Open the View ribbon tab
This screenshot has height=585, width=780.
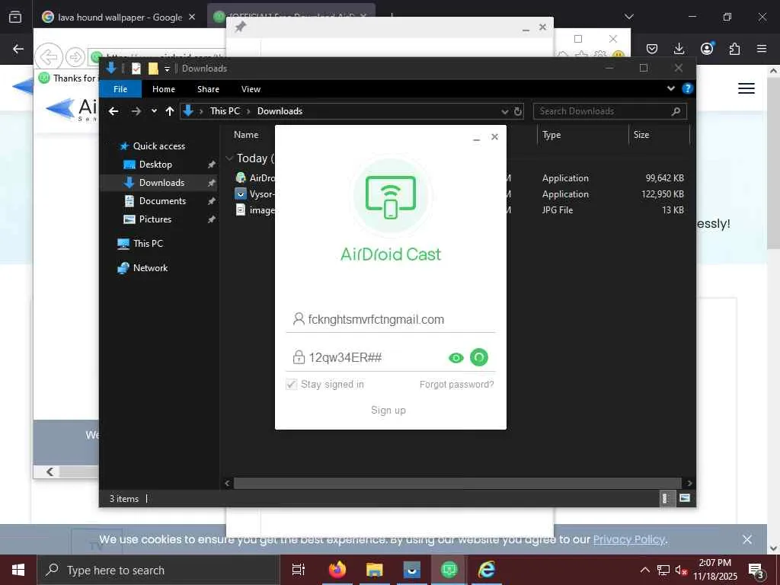(251, 89)
